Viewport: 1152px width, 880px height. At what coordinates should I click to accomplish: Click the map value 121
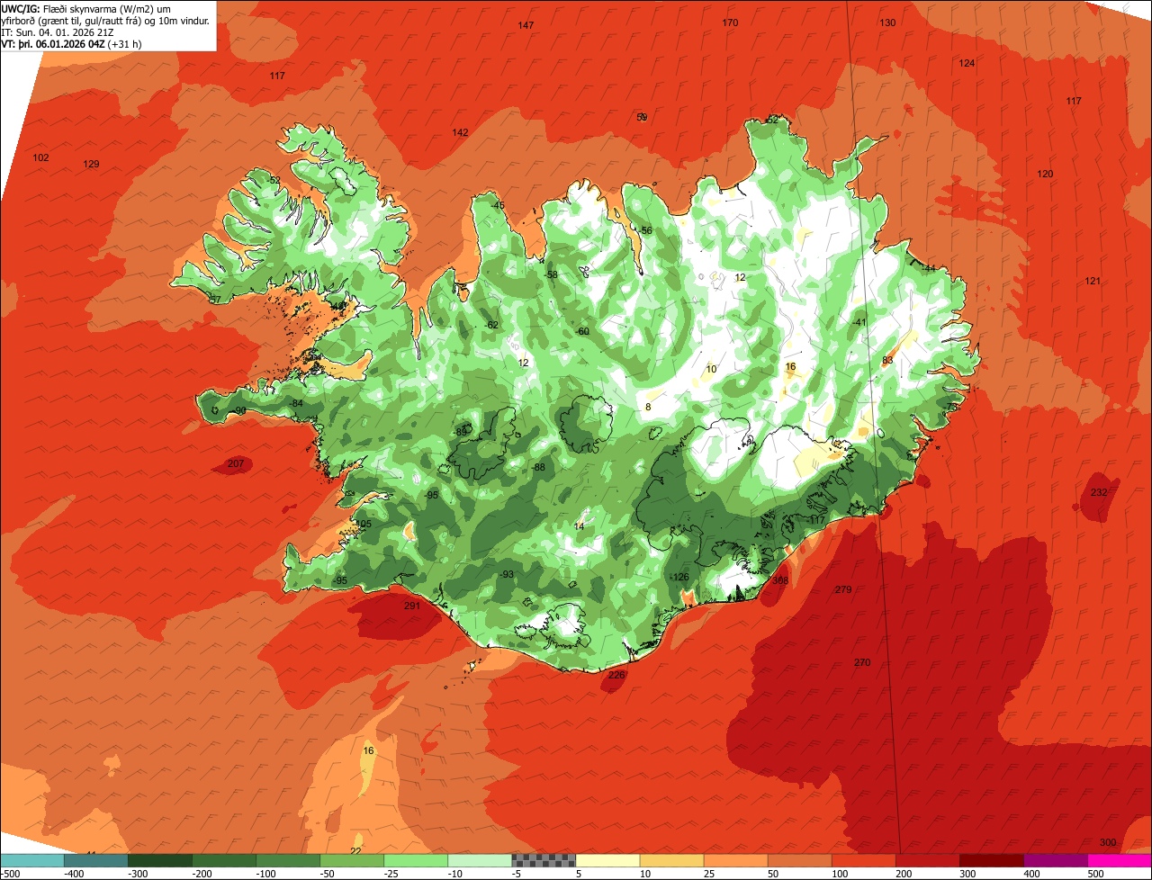[1093, 282]
